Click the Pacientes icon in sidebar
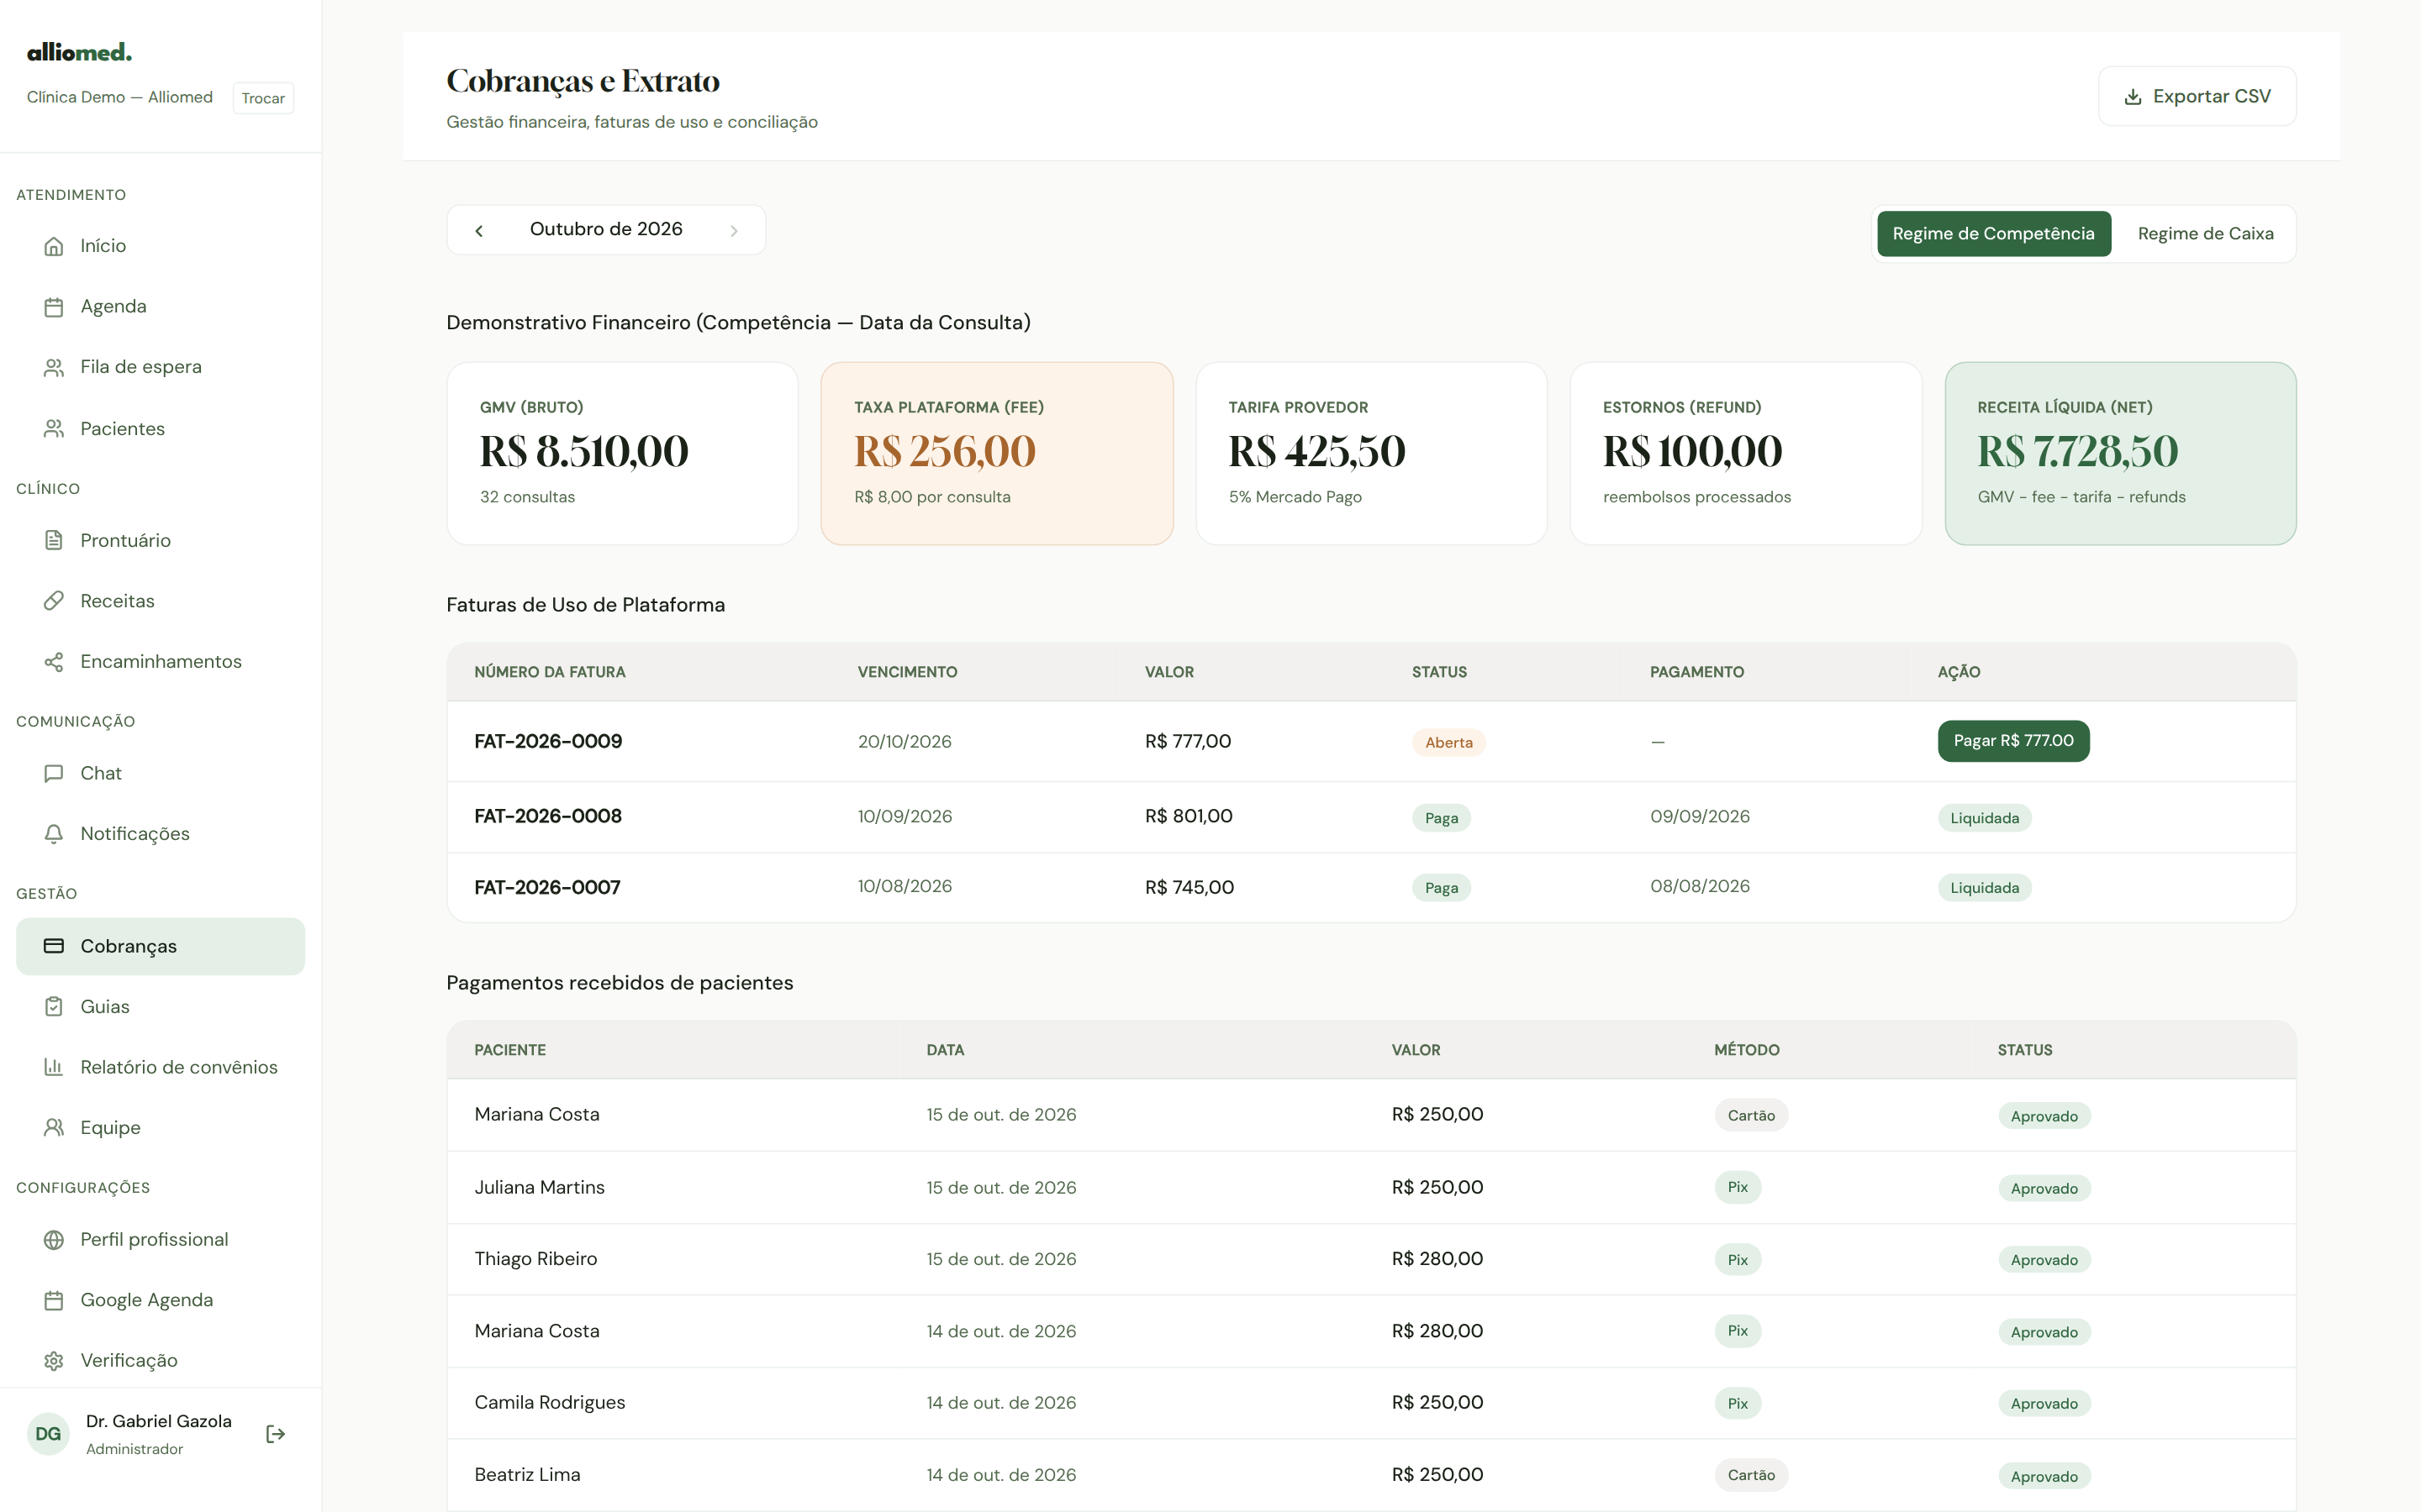Viewport: 2421px width, 1512px height. point(54,429)
